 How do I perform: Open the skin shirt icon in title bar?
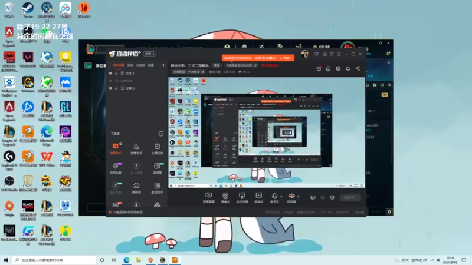[332, 54]
